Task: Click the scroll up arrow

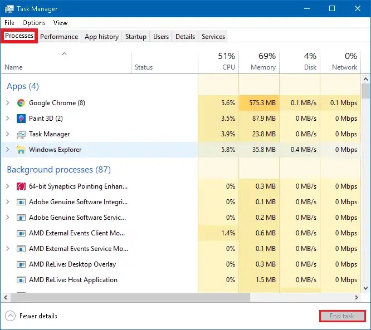Action: [365, 79]
